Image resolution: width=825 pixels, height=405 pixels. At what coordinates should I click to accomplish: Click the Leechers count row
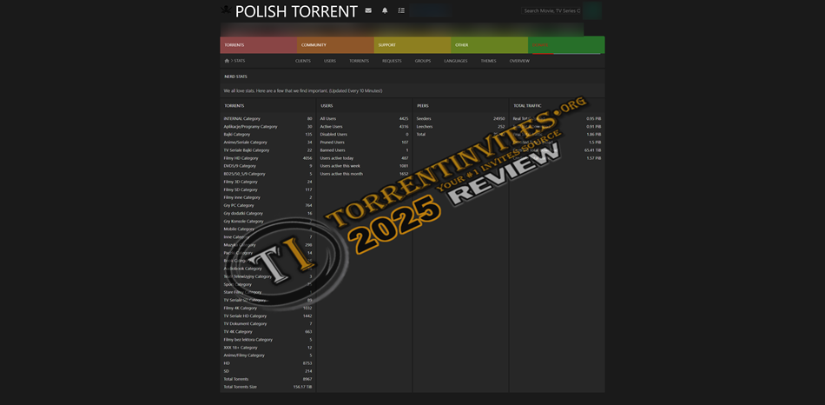460,126
